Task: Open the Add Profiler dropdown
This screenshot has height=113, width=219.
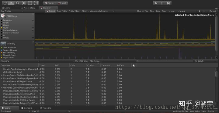Action: click(x=12, y=11)
